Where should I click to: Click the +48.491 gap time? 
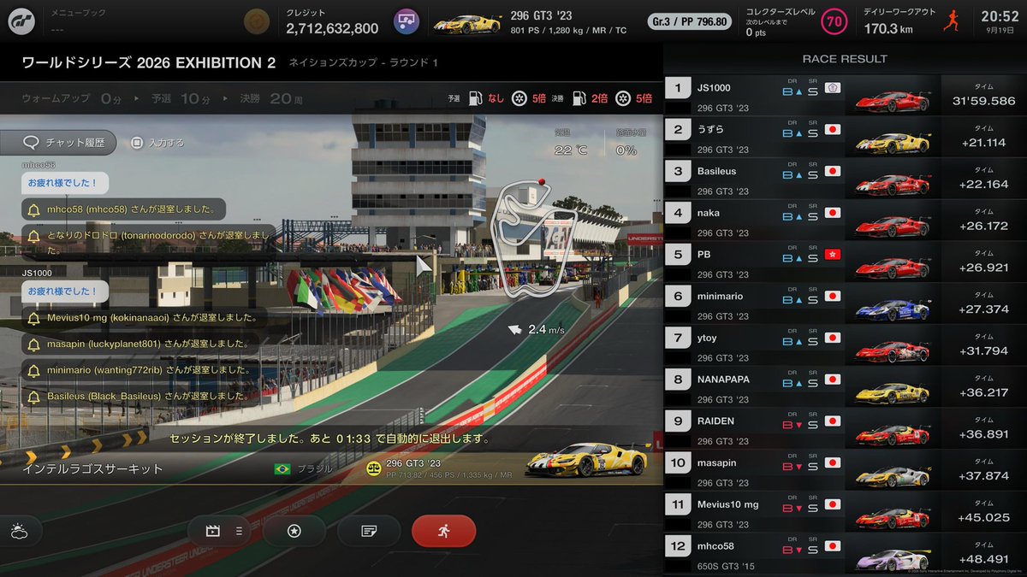click(984, 559)
